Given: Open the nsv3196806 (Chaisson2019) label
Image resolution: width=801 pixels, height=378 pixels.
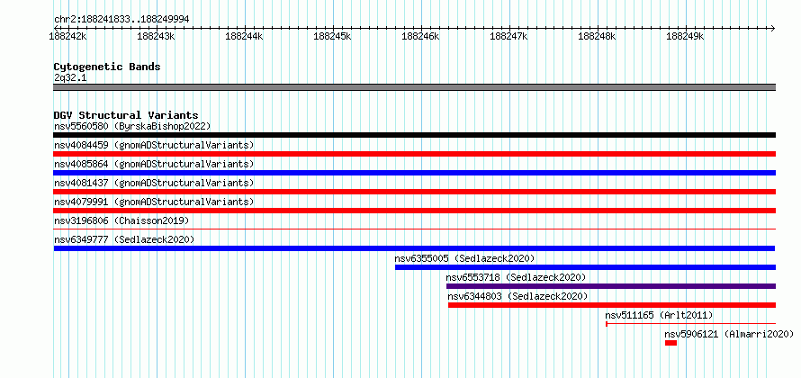Looking at the screenshot, I should click(x=121, y=220).
